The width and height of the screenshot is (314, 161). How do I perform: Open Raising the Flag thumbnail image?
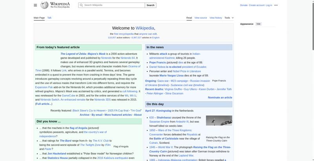point(219,120)
